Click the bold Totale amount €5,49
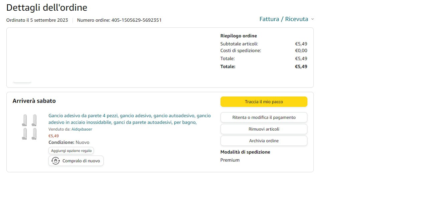The height and width of the screenshot is (201, 423). [x=301, y=66]
